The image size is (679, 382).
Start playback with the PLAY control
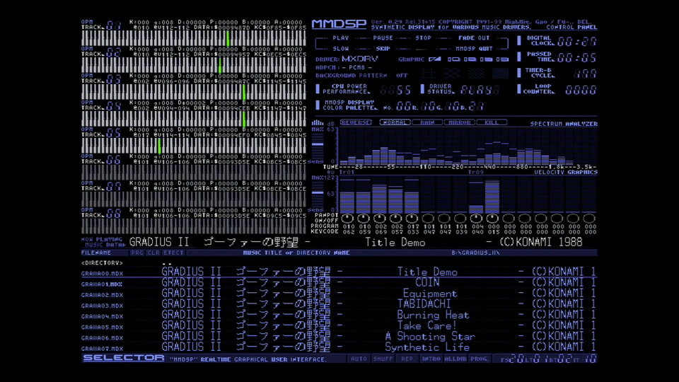341,38
